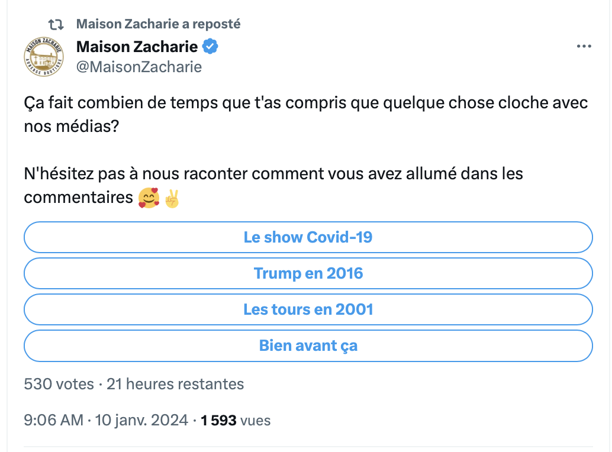Image resolution: width=612 pixels, height=452 pixels.
Task: Click the victory hand emoji
Action: click(172, 198)
